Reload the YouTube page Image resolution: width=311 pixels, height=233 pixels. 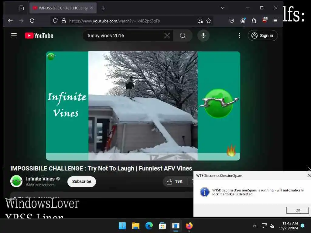tap(32, 21)
